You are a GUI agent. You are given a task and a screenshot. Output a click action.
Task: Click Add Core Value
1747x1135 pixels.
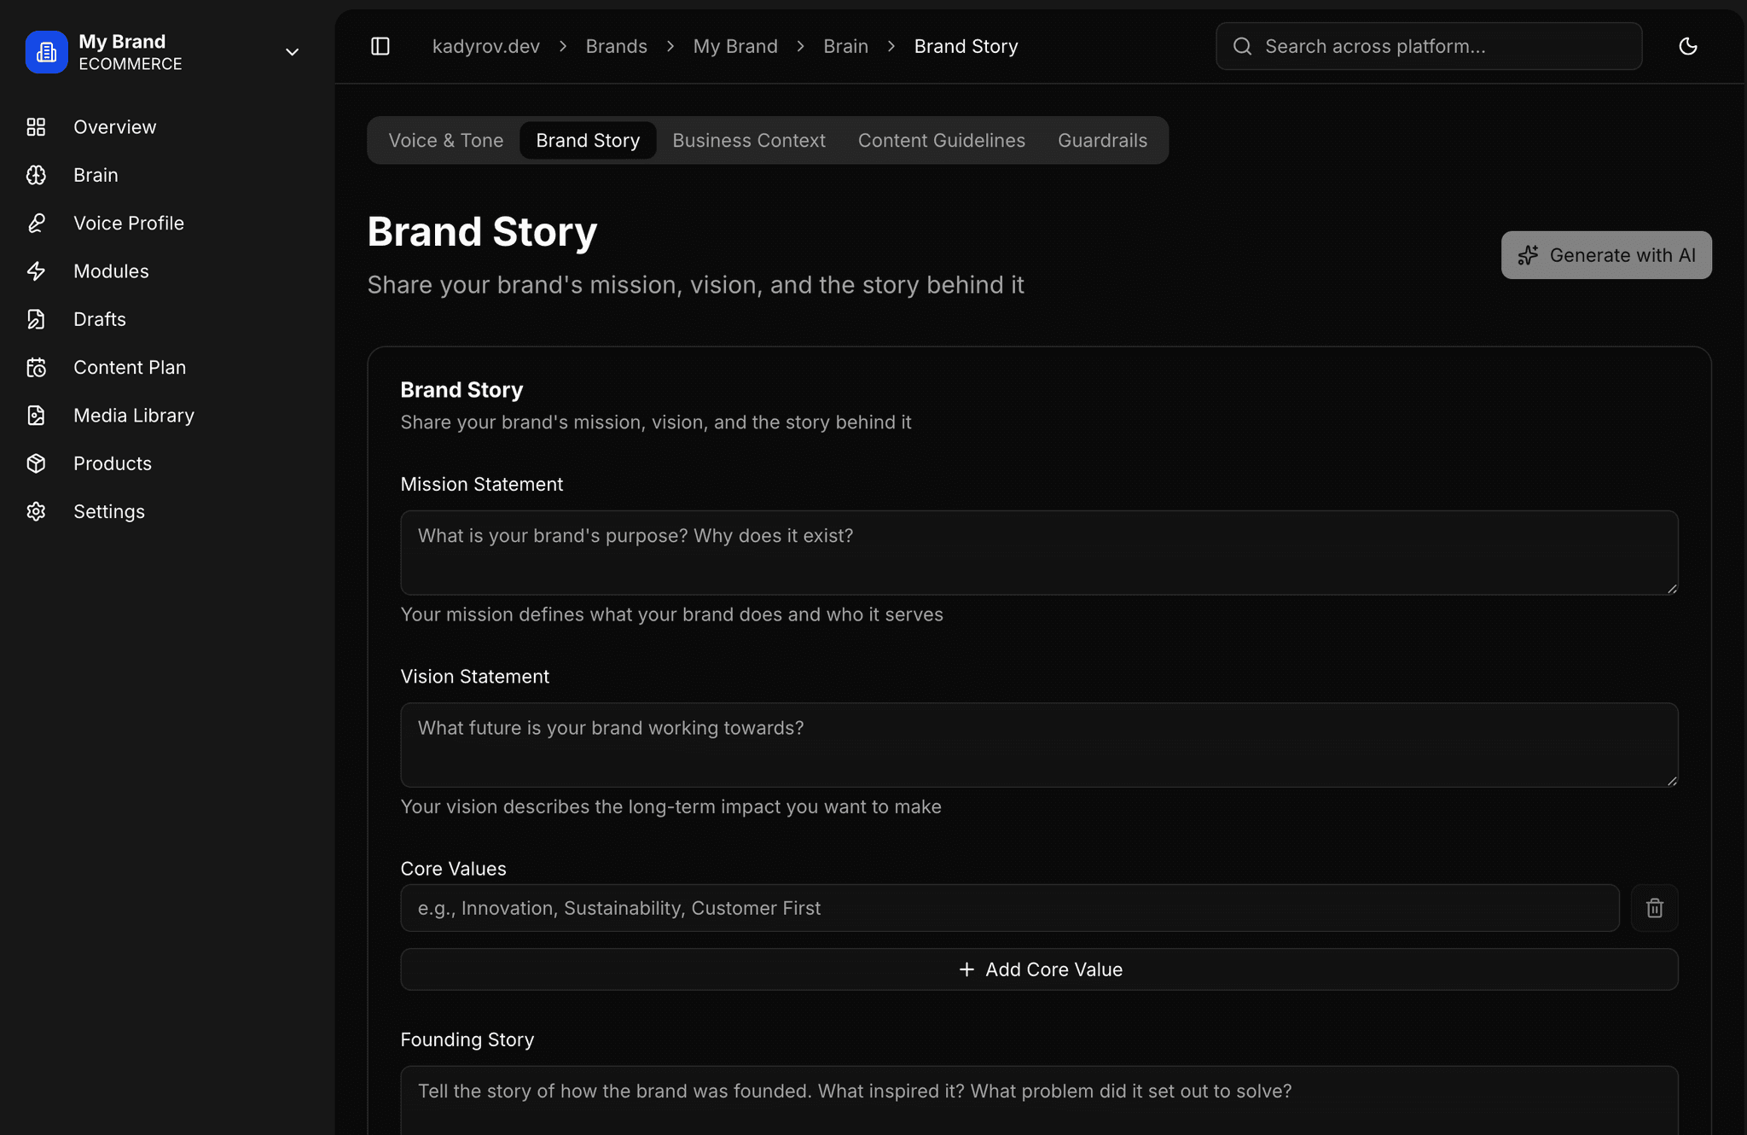point(1039,969)
